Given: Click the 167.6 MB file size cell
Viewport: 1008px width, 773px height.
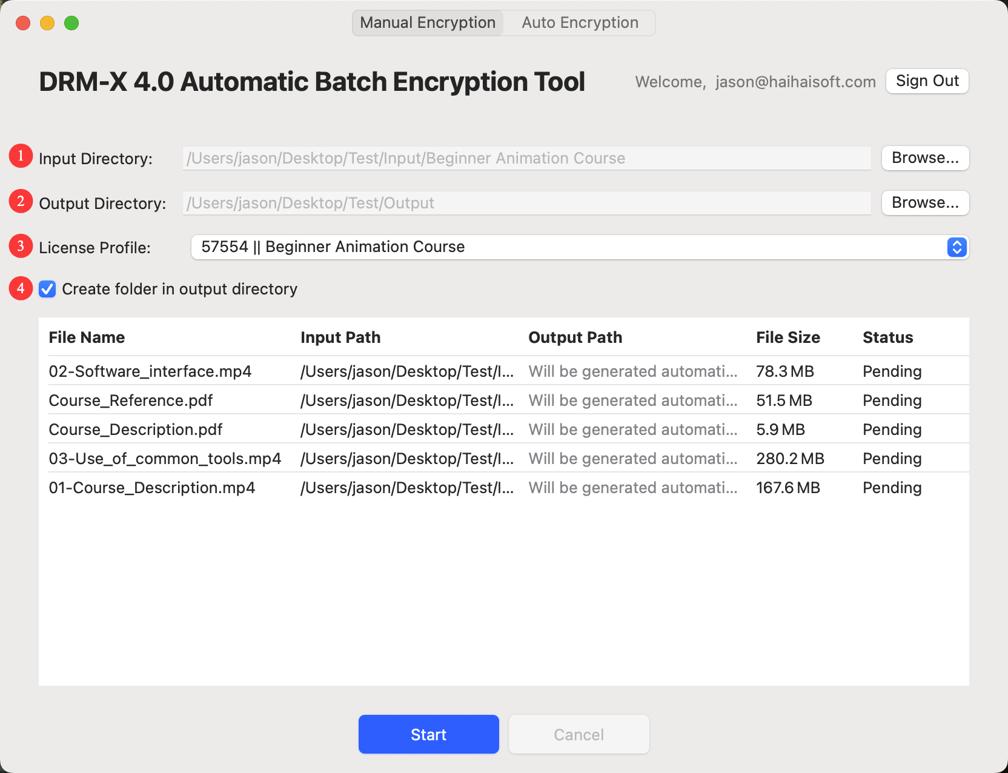Looking at the screenshot, I should tap(788, 488).
